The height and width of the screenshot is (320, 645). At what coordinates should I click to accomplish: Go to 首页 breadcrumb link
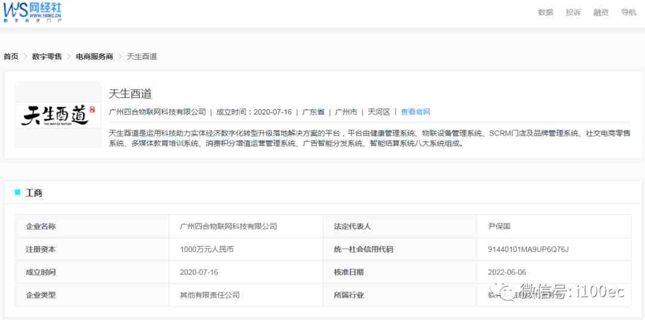(x=11, y=57)
